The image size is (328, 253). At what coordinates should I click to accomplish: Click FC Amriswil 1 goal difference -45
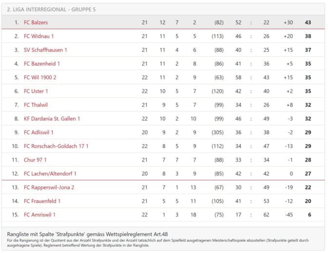(288, 214)
